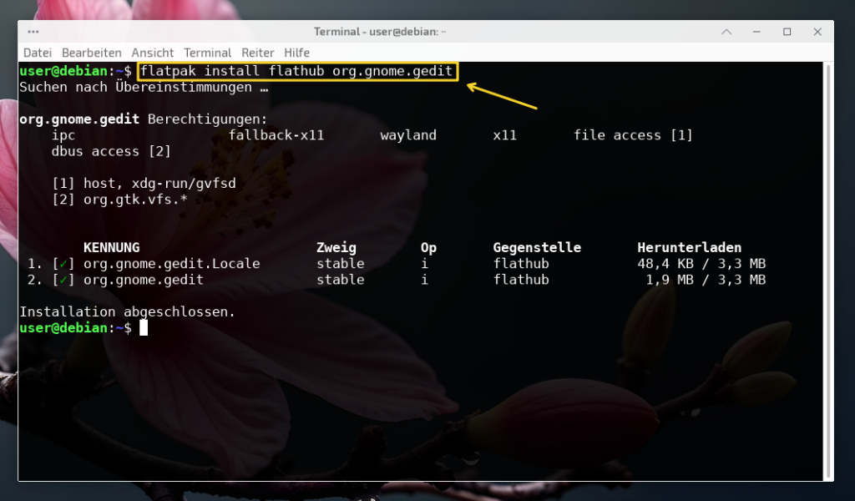Screen dimensions: 855x501
Task: Open the Hilfe menu
Action: [296, 53]
